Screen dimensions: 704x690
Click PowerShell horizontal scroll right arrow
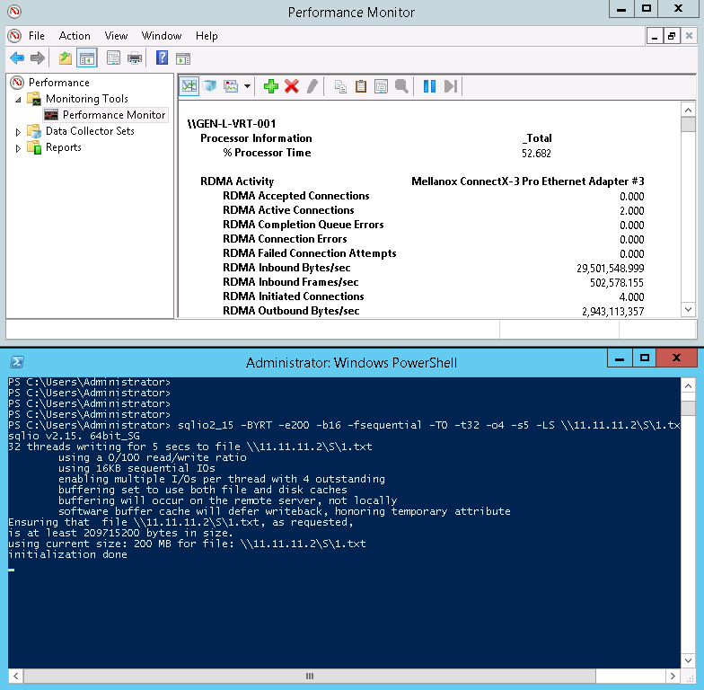click(672, 676)
